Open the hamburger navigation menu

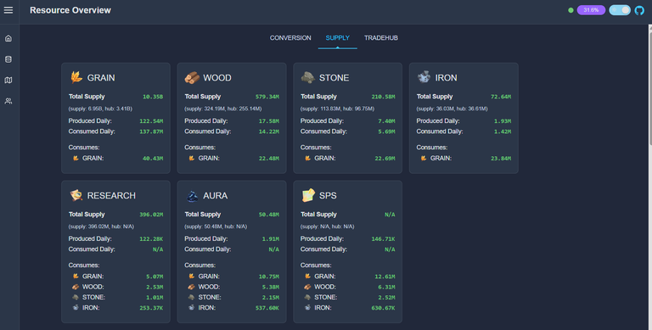pos(8,10)
